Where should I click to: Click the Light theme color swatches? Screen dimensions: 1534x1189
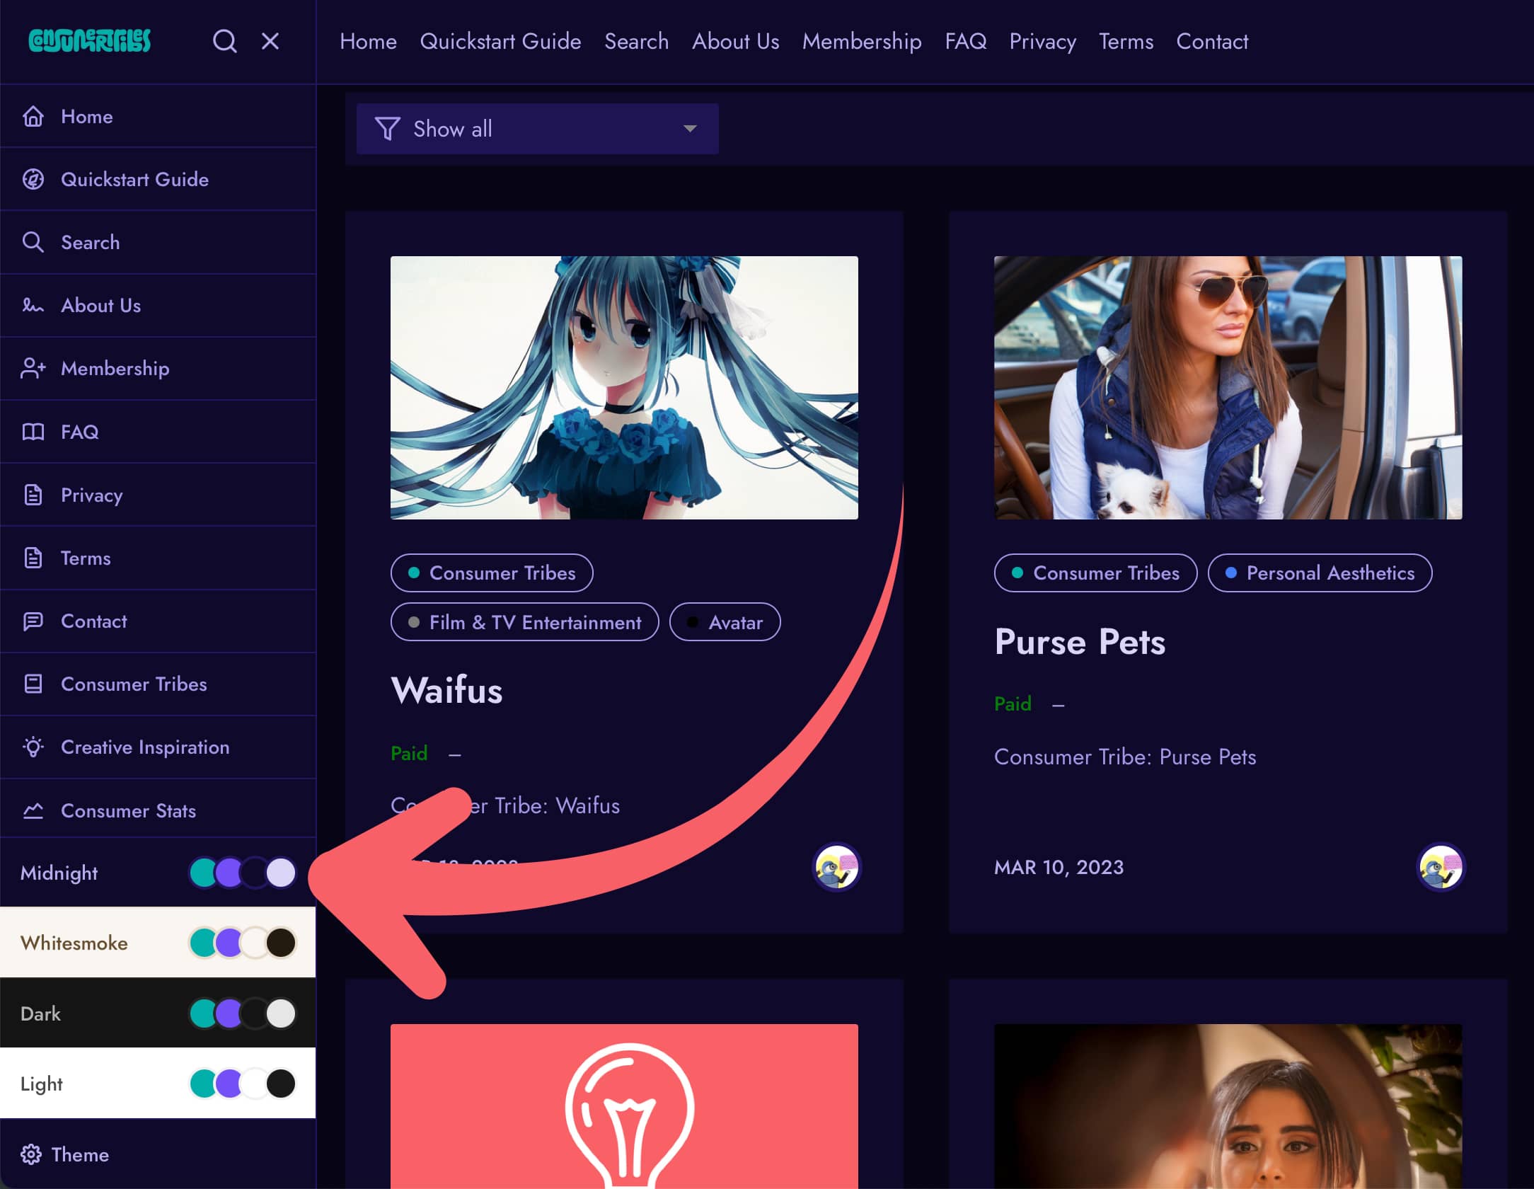(243, 1083)
